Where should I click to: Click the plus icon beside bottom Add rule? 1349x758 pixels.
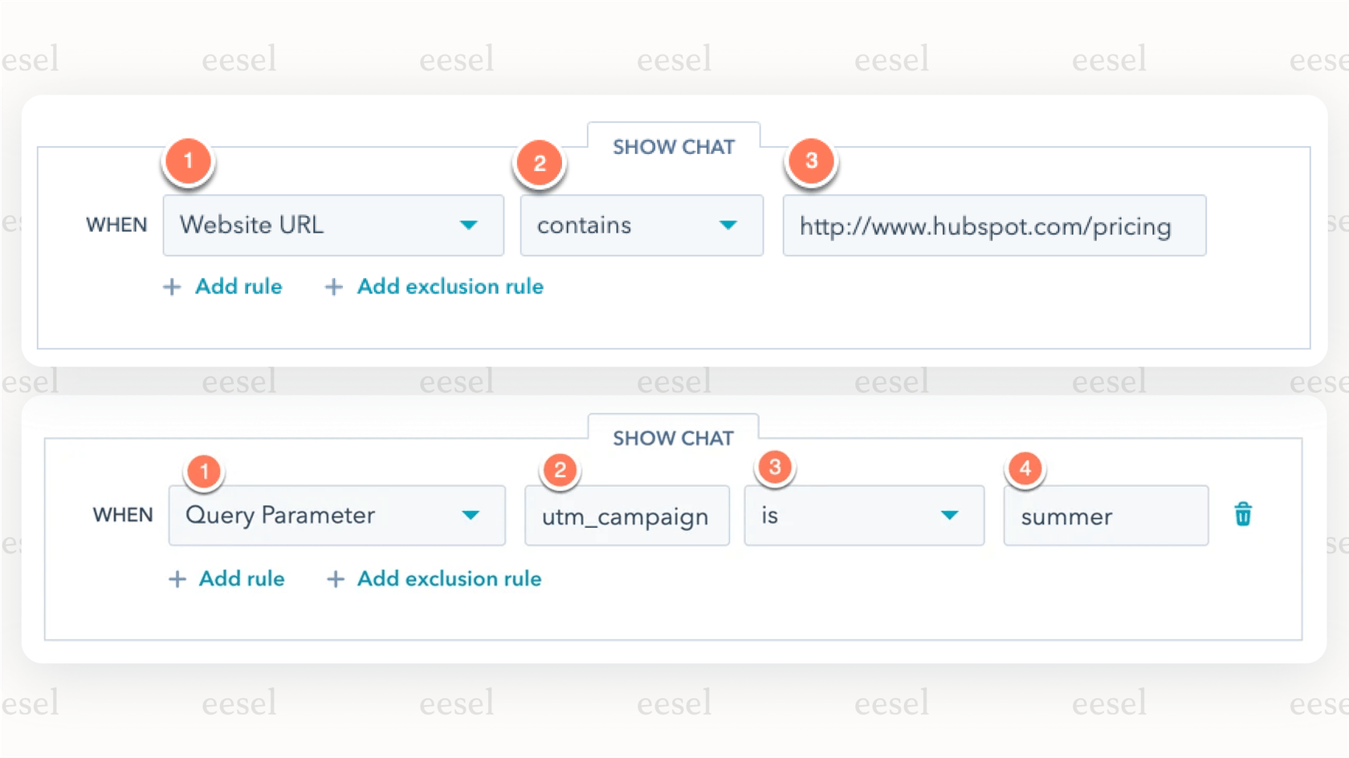coord(177,578)
